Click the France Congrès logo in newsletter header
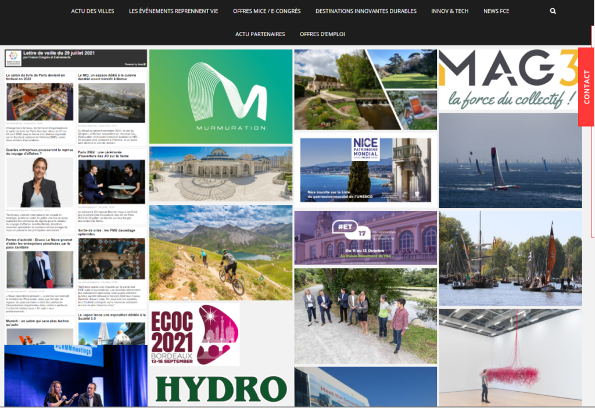Viewport: 595px width, 408px height. coord(13,59)
